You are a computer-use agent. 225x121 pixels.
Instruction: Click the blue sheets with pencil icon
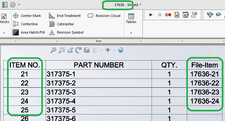tap(210, 15)
